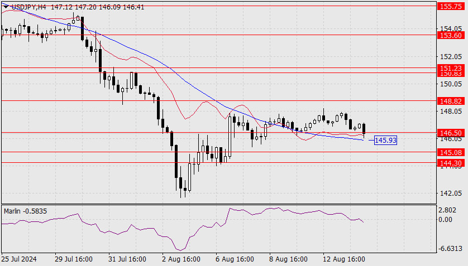Click the 152.05 price axis value
Image resolution: width=468 pixels, height=266 pixels.
[x=451, y=56]
